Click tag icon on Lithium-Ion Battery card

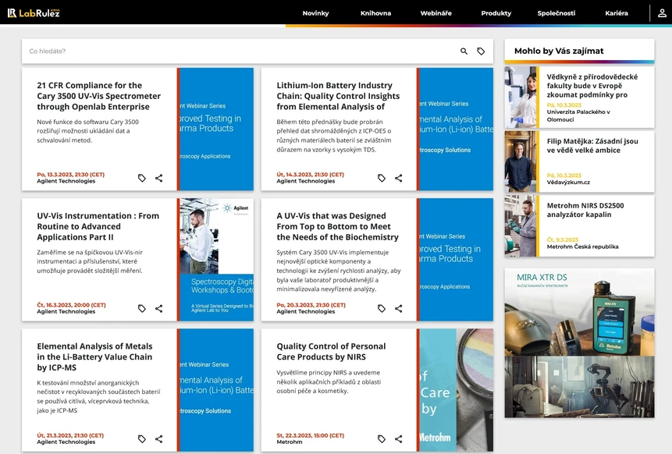tap(382, 178)
